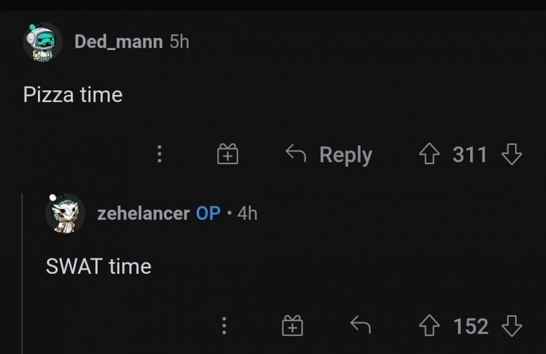Click the OP badge next to zehelancer
Screen dimensions: 546x354
tap(208, 213)
